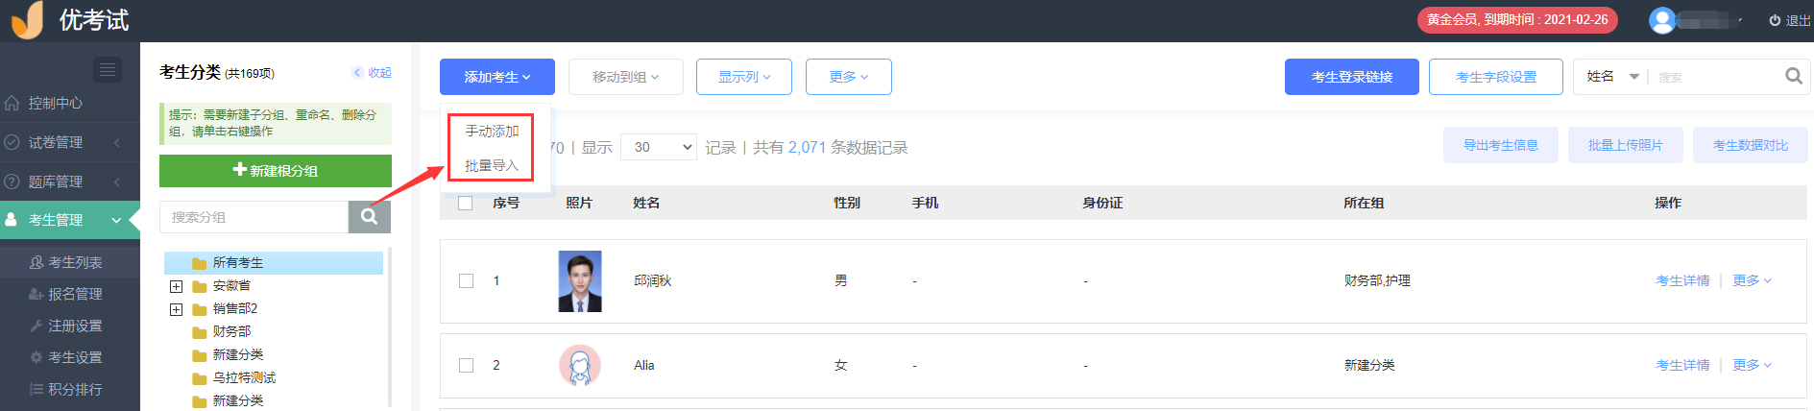
Task: Click the 安徽省 folder icon
Action: [x=200, y=286]
